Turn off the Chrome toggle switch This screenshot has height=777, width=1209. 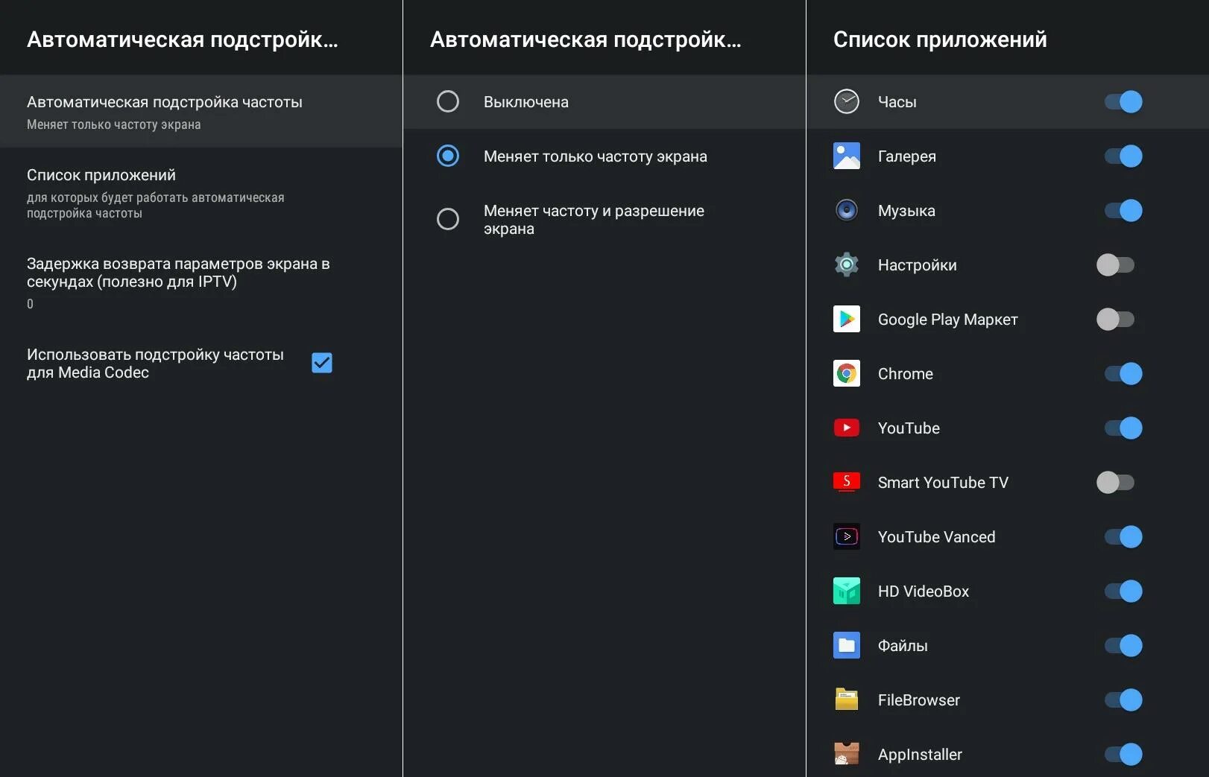pos(1123,373)
